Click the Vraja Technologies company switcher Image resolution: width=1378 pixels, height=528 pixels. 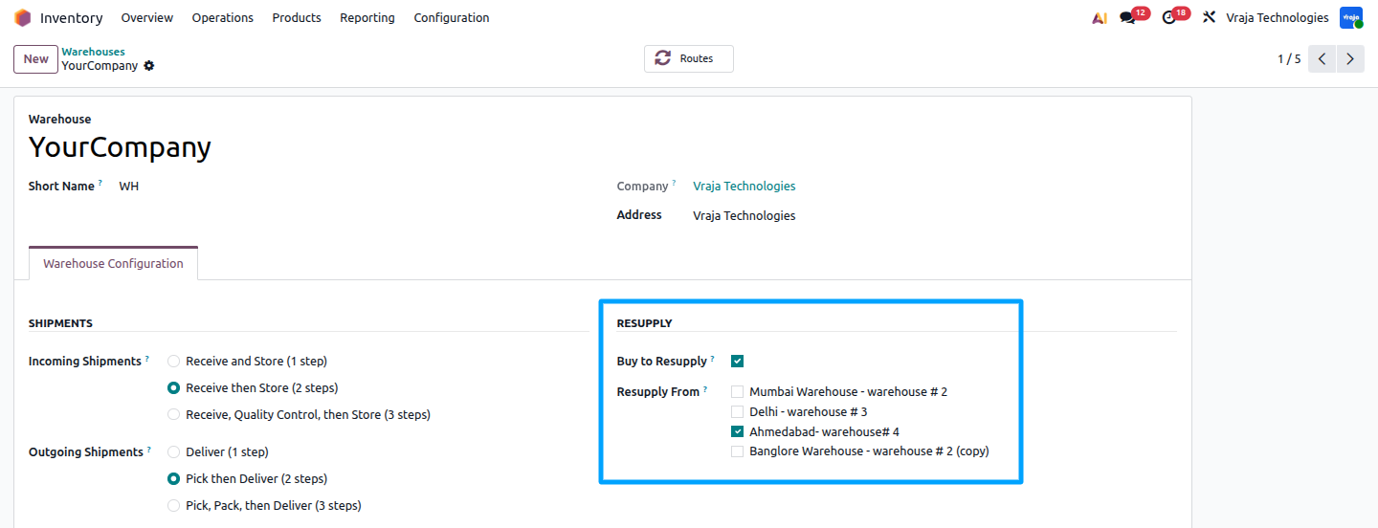coord(1278,18)
